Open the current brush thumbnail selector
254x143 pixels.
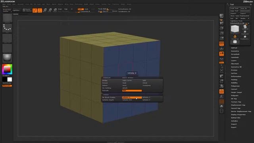tap(7, 18)
